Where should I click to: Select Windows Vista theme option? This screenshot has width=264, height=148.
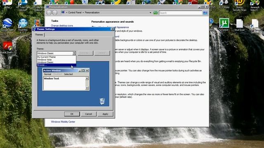coord(57,60)
